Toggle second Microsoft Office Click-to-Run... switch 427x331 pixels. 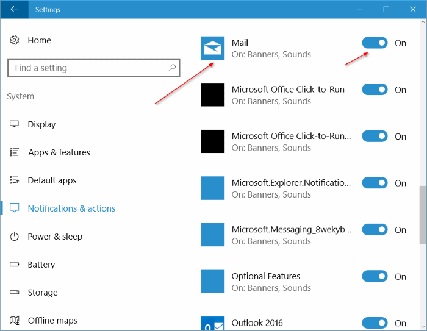pyautogui.click(x=375, y=136)
